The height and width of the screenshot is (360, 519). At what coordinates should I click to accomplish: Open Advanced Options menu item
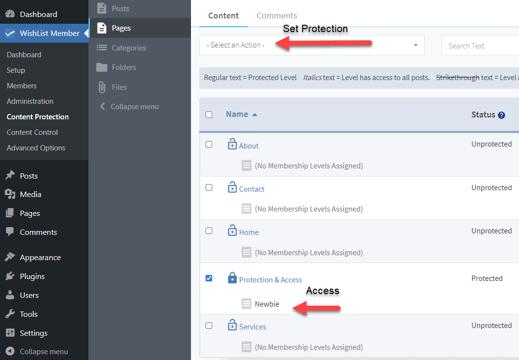(x=36, y=148)
